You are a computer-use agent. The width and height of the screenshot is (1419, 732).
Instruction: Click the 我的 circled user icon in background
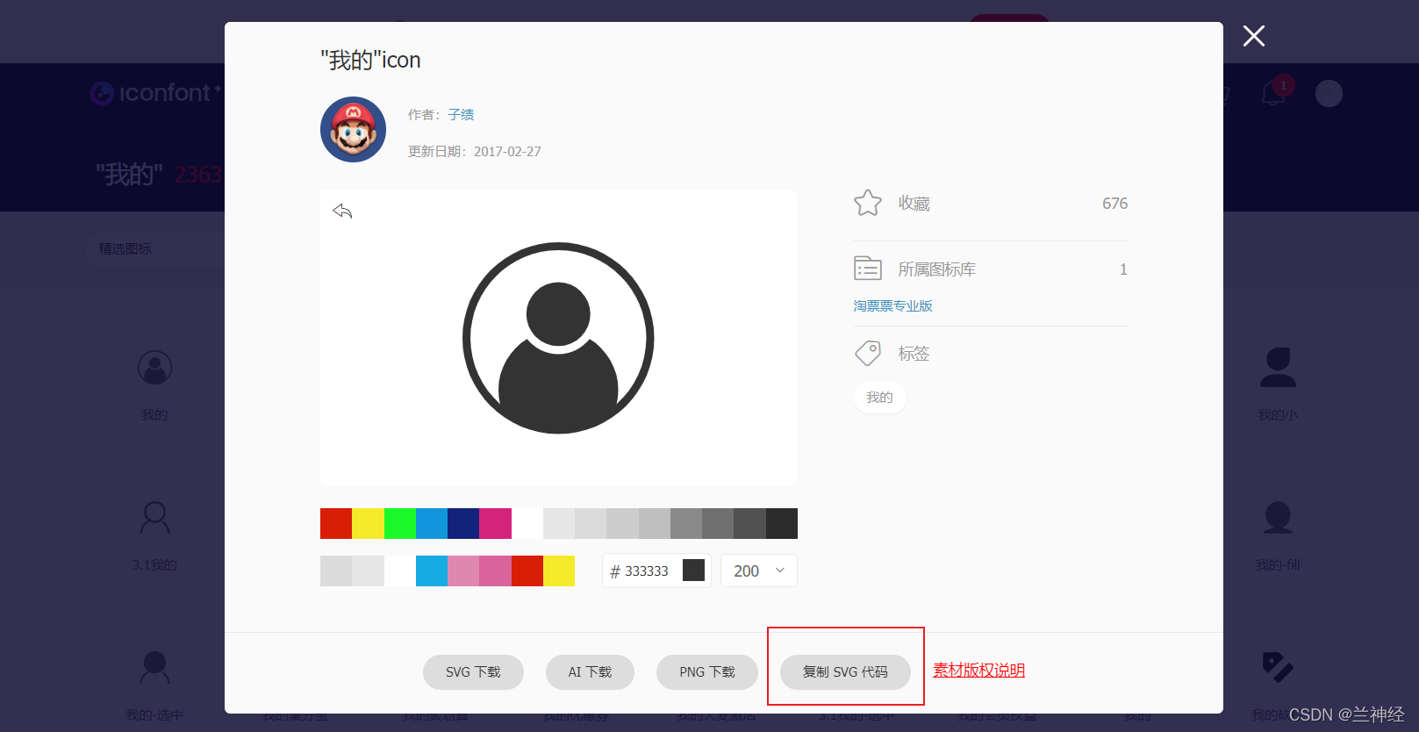click(x=154, y=368)
